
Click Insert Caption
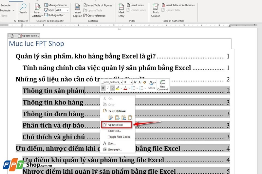pos(77,10)
